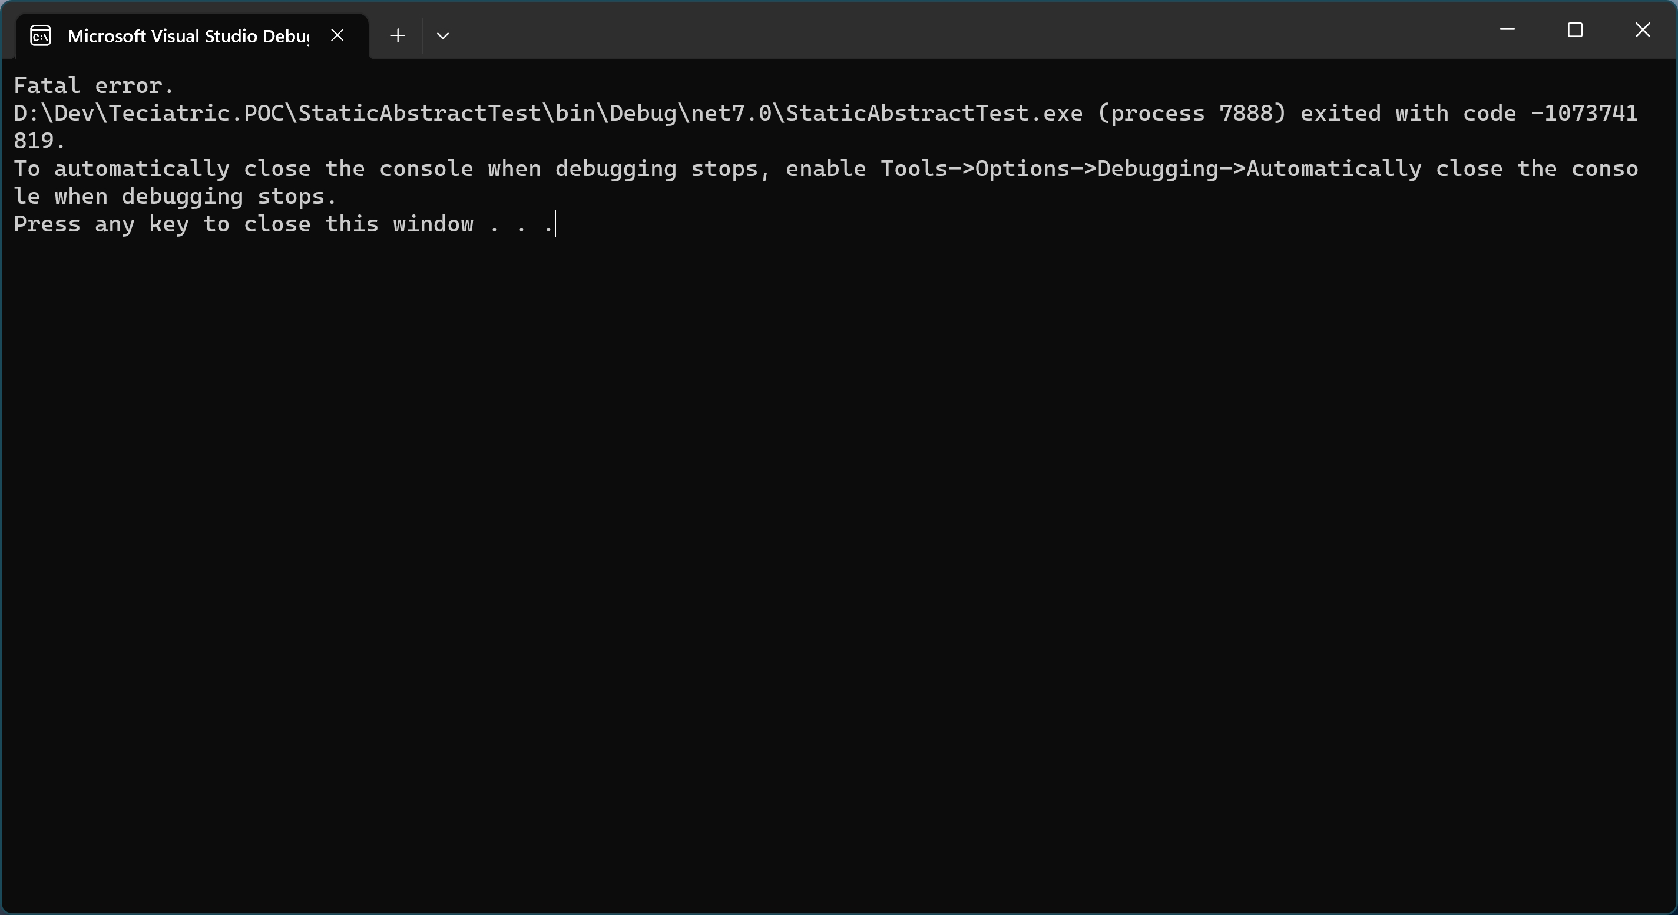Place cursor at the blinking terminal cursor
Screen dimensions: 1678x915
click(554, 224)
